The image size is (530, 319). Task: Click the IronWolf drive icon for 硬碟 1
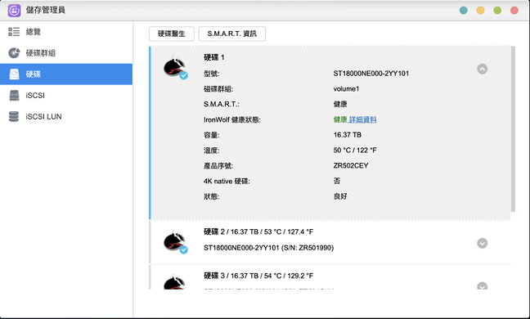point(175,68)
